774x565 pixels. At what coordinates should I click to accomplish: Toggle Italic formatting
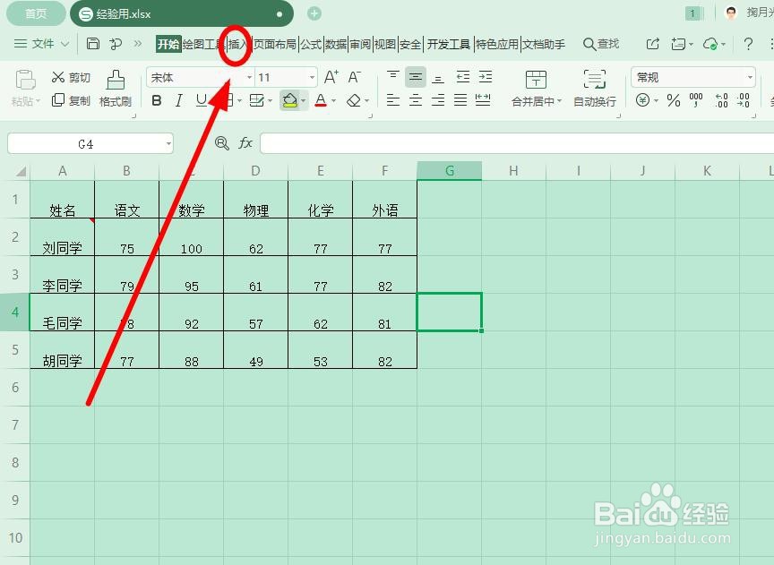(178, 100)
